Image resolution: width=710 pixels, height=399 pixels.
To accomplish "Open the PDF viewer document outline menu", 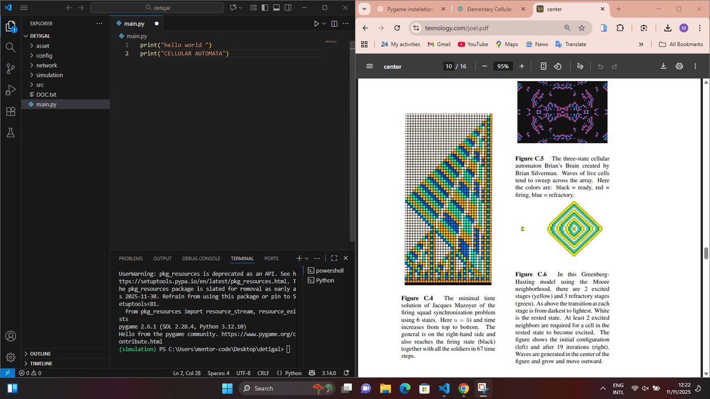I will tap(369, 66).
